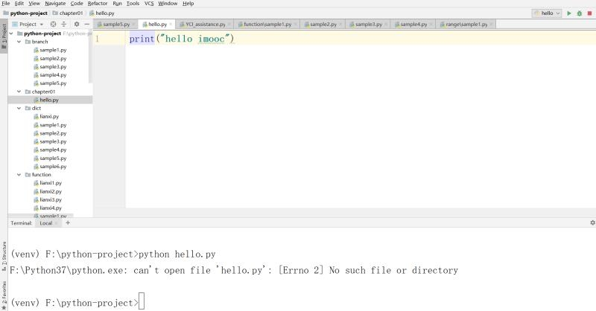This screenshot has width=596, height=311.
Task: Collapse the chapter01 folder in the tree
Action: tap(19, 92)
